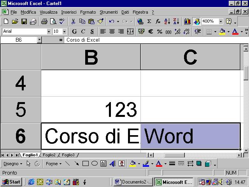Select the Rectangle drawing tool
249x187 pixels.
point(86,164)
